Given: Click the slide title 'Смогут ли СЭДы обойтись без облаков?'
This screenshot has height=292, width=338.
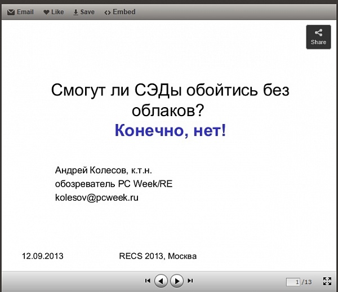Looking at the screenshot, I should point(174,99).
